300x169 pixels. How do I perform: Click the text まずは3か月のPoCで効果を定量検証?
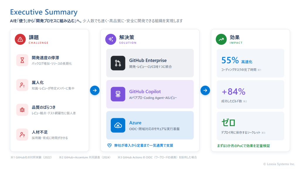[243, 146]
